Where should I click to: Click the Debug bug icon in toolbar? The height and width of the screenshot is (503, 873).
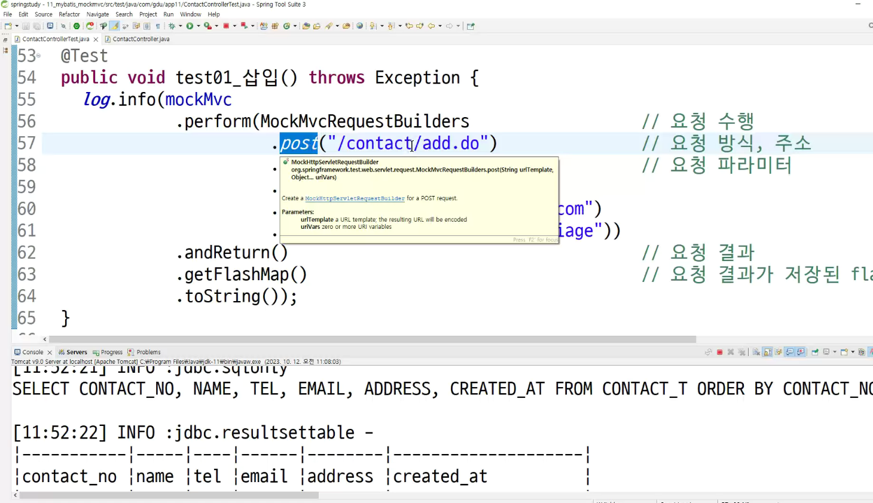point(171,26)
